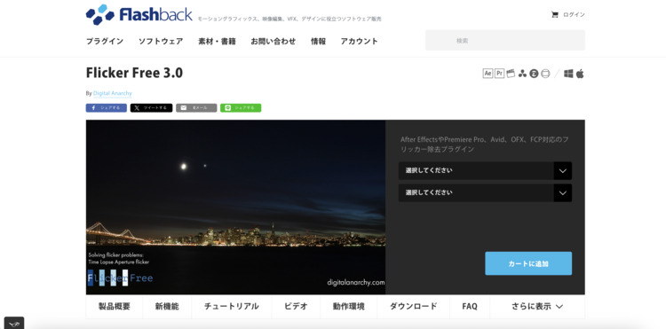This screenshot has height=329, width=666.
Task: Click the モーショングラフィックス tagline text
Action: [289, 20]
